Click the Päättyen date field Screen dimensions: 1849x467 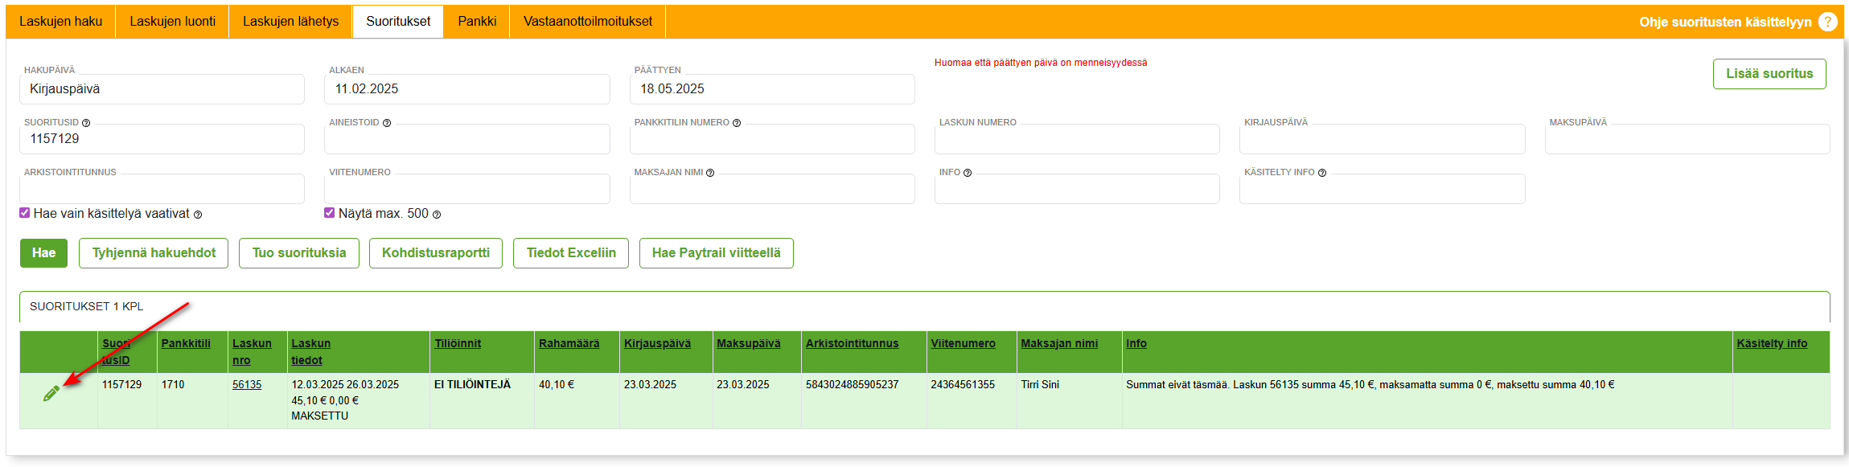coord(771,89)
